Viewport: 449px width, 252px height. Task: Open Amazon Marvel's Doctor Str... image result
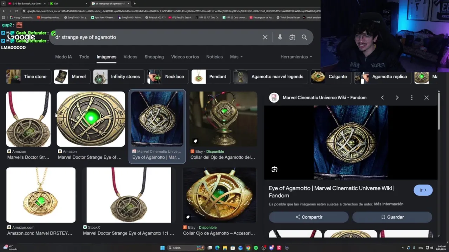point(28,119)
